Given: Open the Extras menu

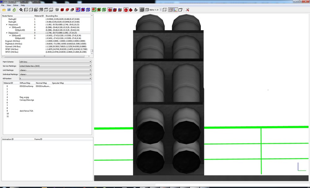Looking at the screenshot, I should tap(16, 5).
